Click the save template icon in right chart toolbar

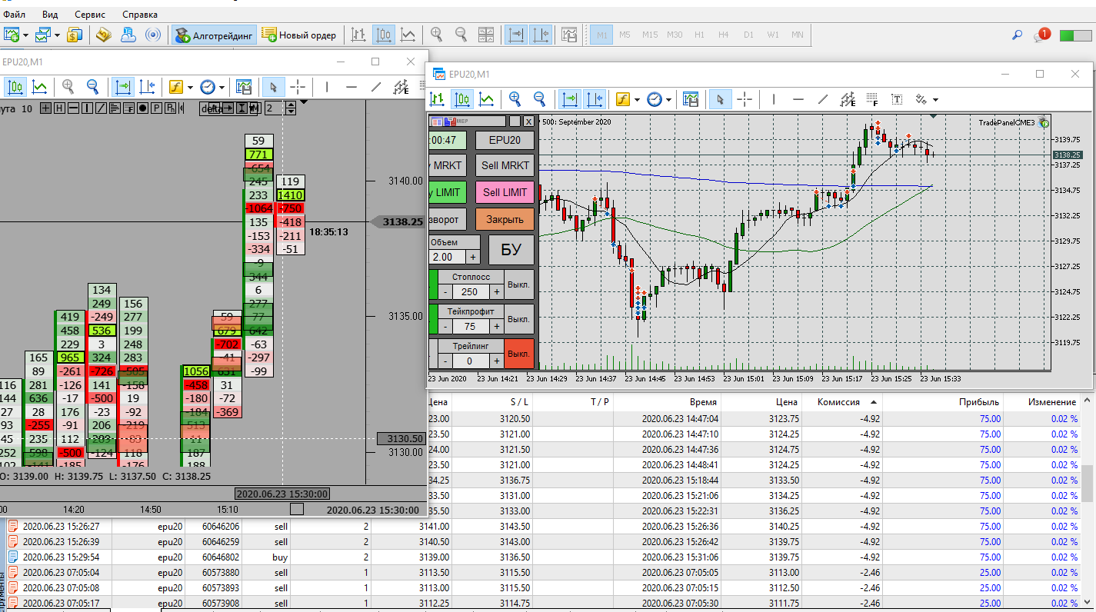[x=690, y=99]
